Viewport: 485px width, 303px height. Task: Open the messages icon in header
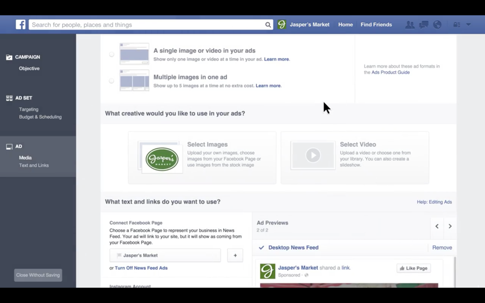click(x=424, y=25)
